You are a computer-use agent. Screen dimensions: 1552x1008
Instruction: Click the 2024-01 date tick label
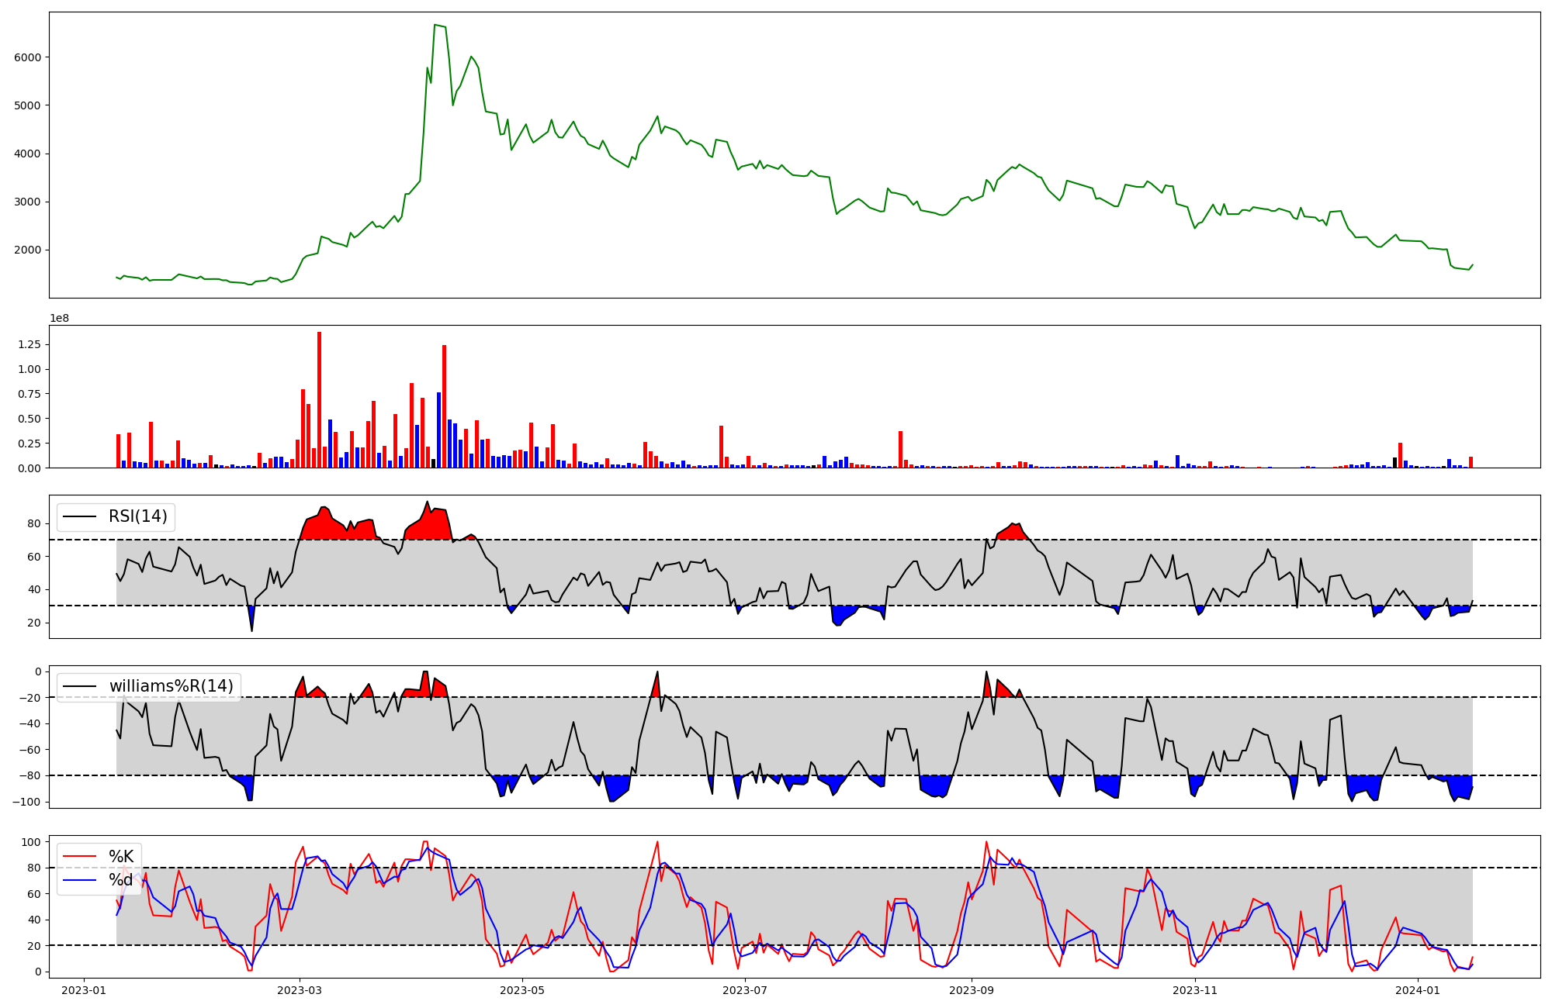[1418, 990]
